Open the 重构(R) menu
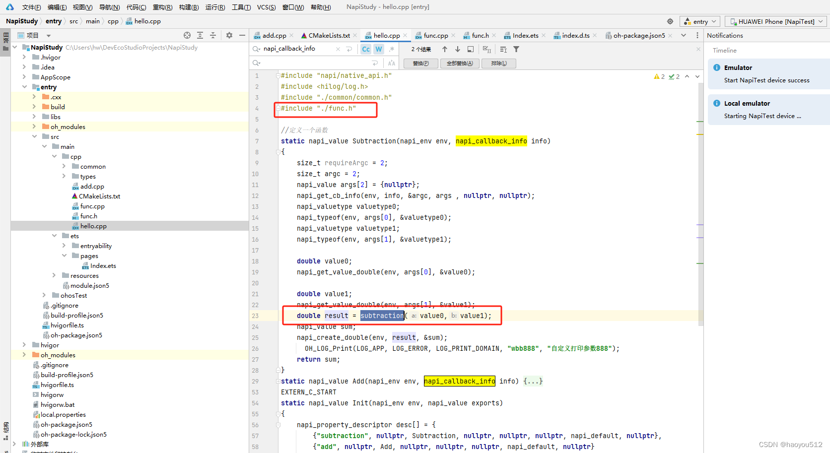 coord(163,7)
